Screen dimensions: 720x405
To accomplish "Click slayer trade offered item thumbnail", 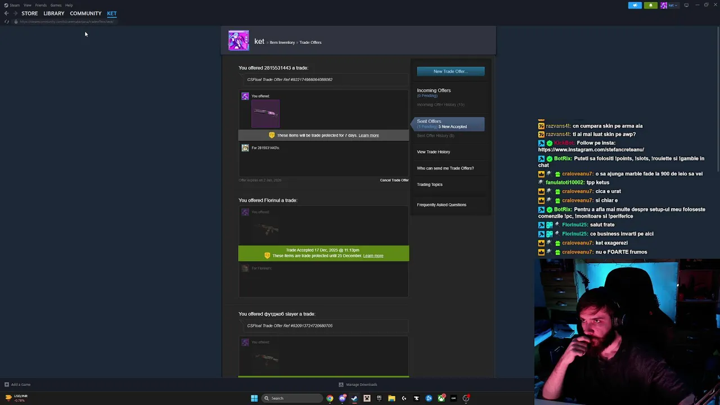I will point(265,359).
